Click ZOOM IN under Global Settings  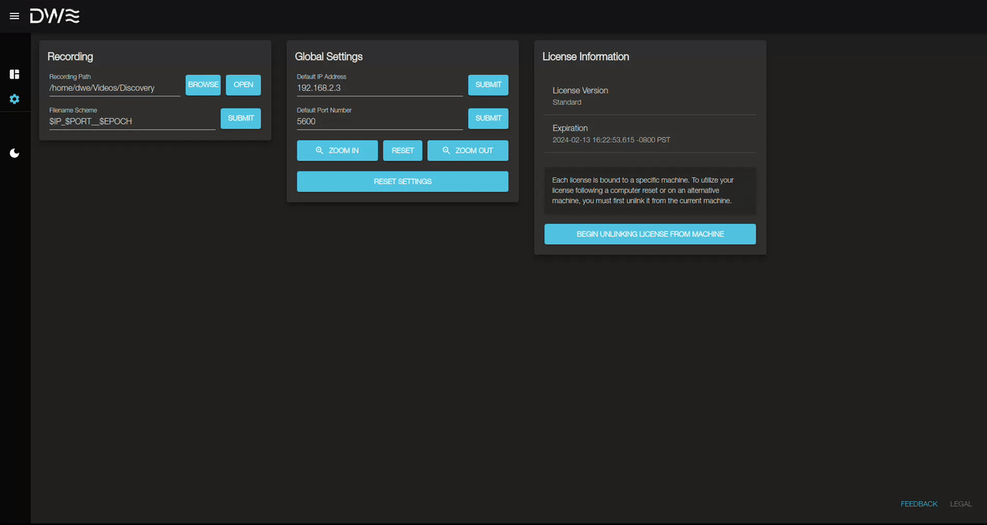tap(337, 150)
